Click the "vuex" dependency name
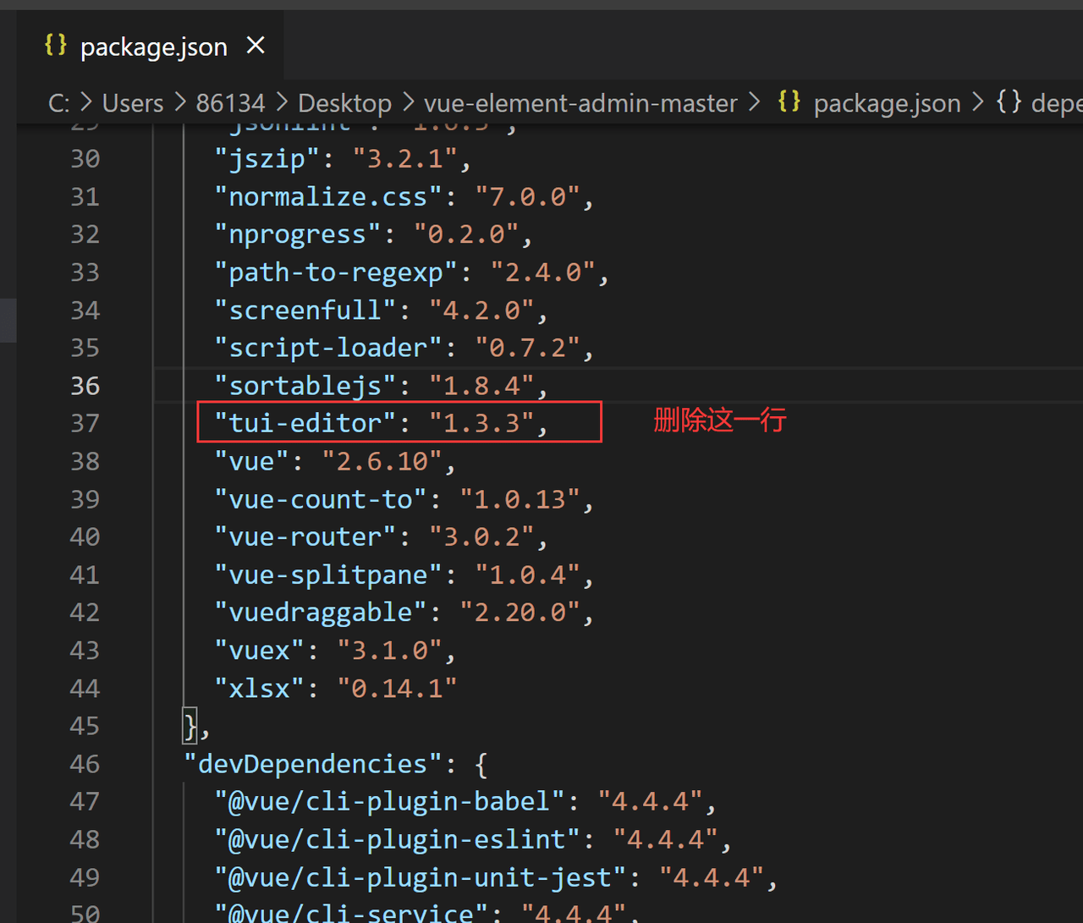This screenshot has height=923, width=1083. coord(261,650)
